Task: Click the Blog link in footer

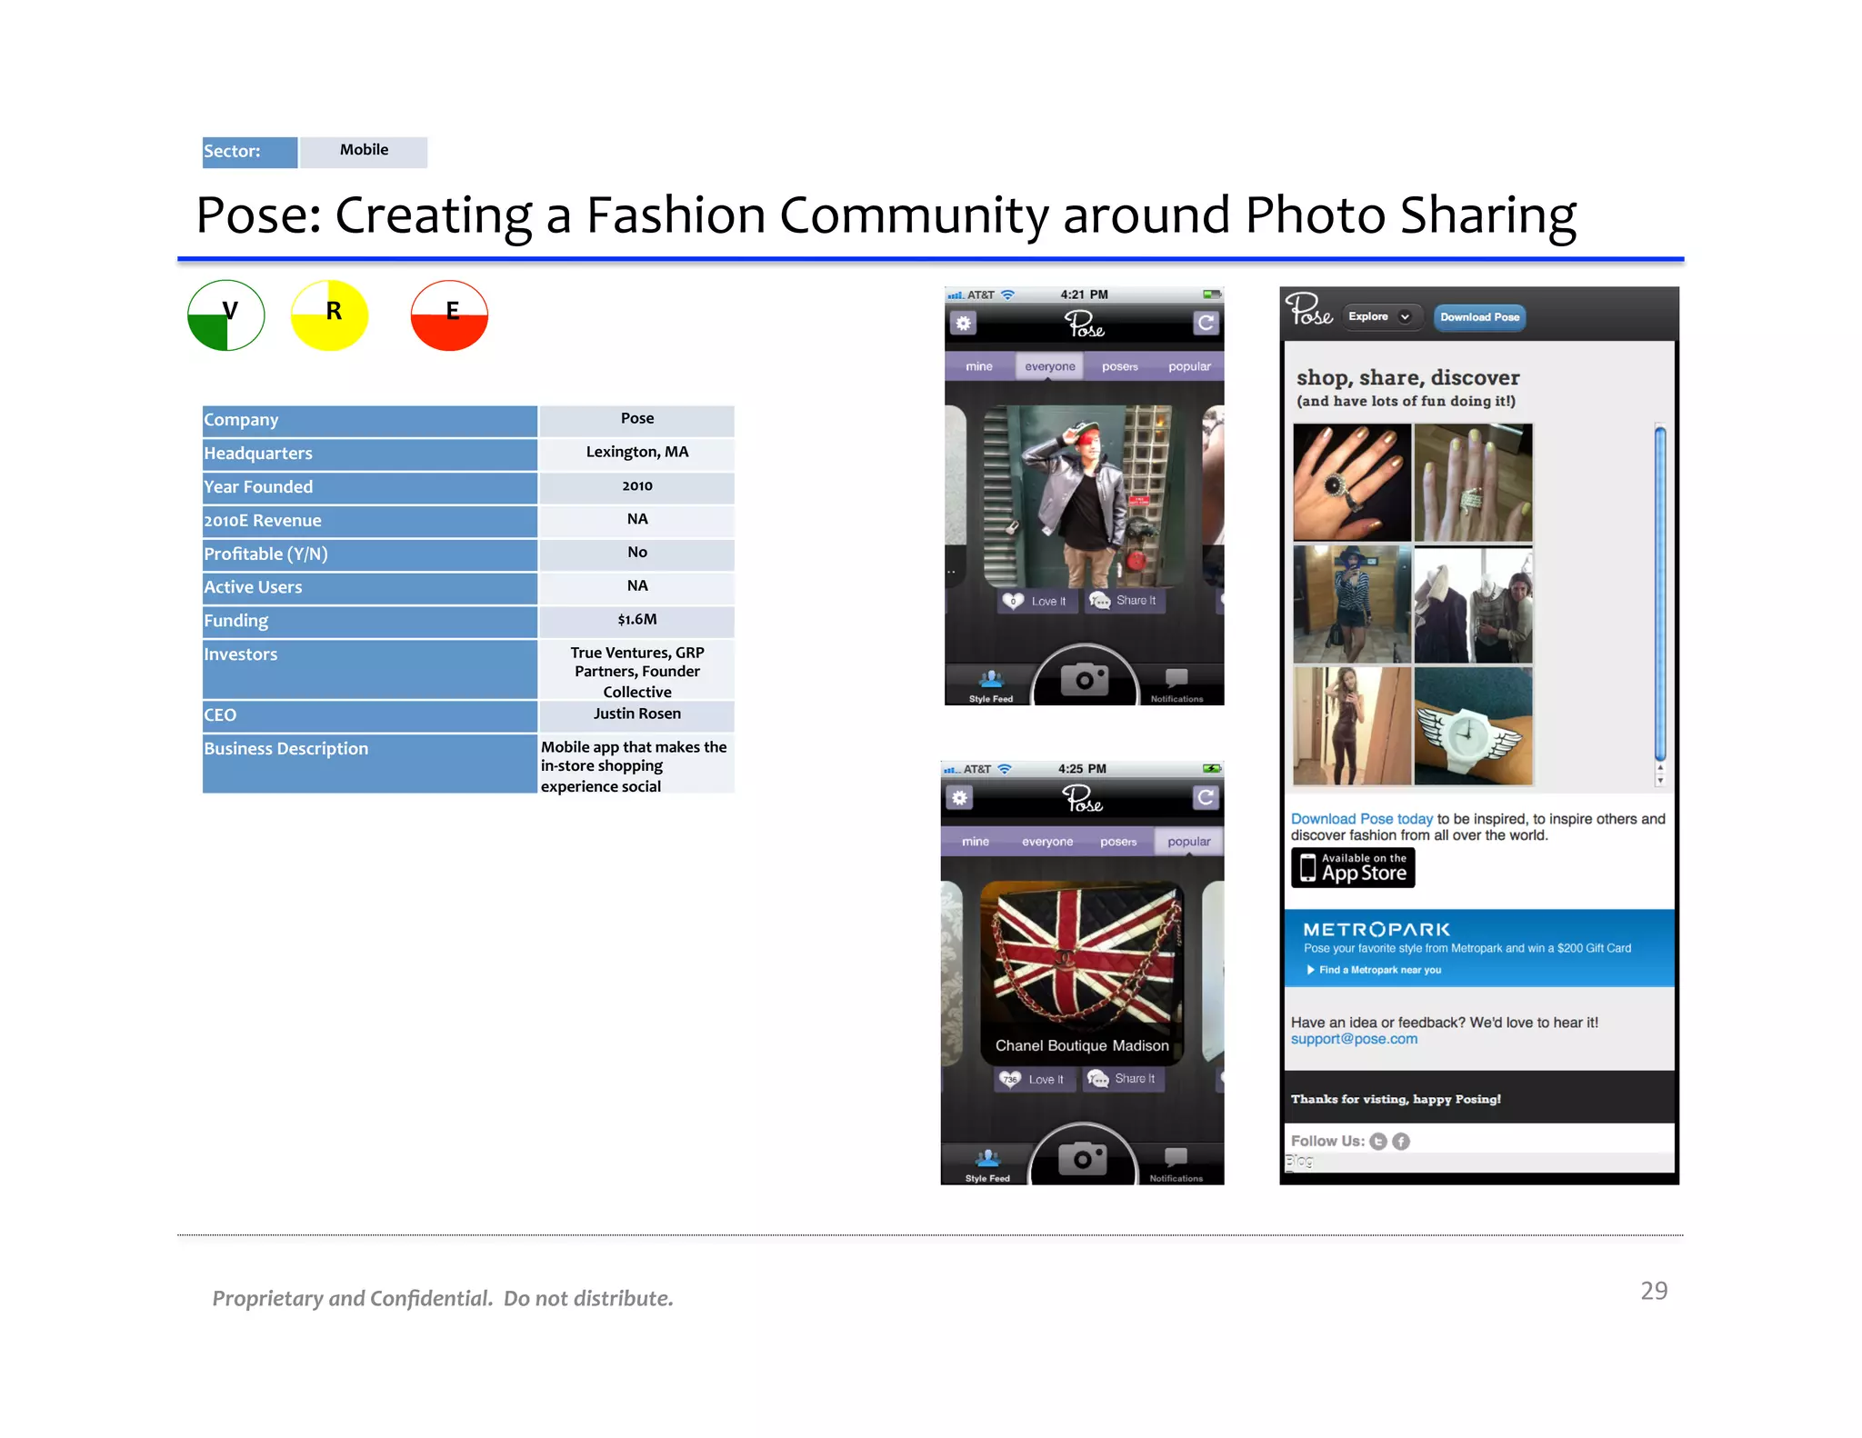Action: pos(1299,1161)
